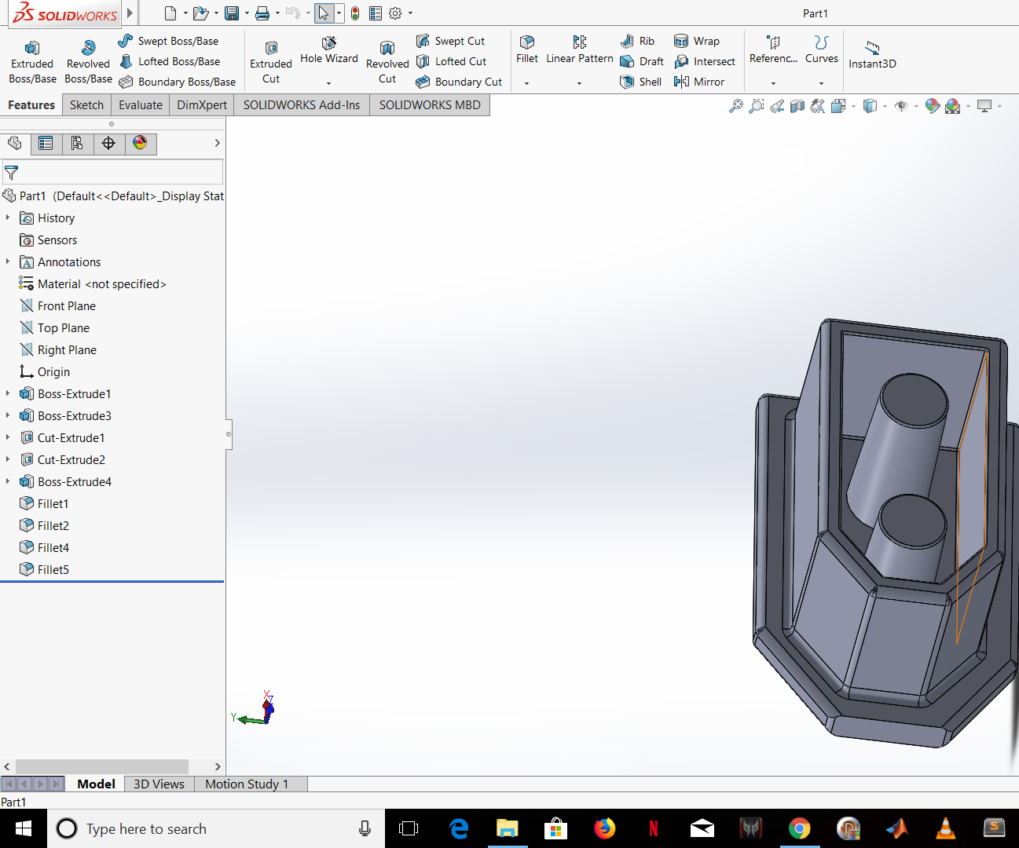Viewport: 1019px width, 848px height.
Task: Click the Zoom to Fit icon
Action: tap(735, 105)
